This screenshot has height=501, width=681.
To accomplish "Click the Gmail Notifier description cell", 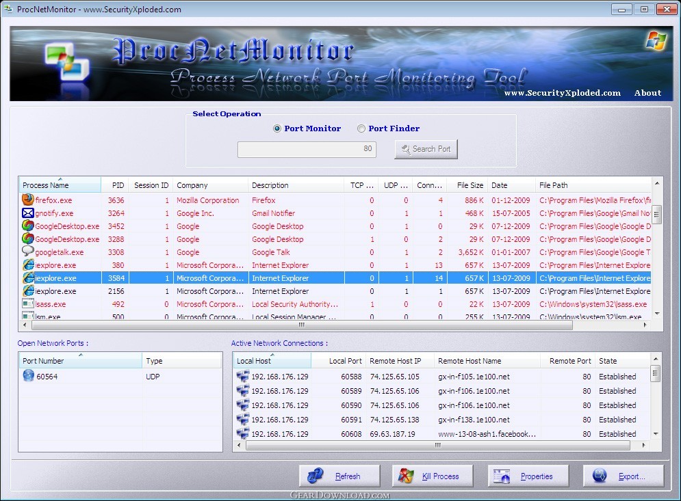I will (273, 213).
